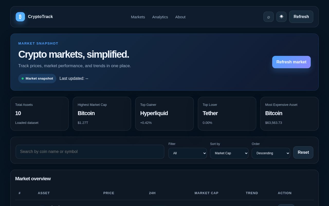Click the Market snapshot status pill
The width and height of the screenshot is (329, 206).
[37, 79]
